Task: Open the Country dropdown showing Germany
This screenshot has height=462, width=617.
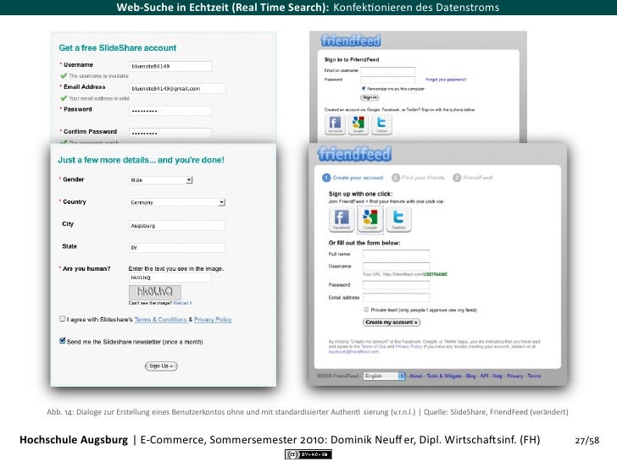Action: pos(177,202)
